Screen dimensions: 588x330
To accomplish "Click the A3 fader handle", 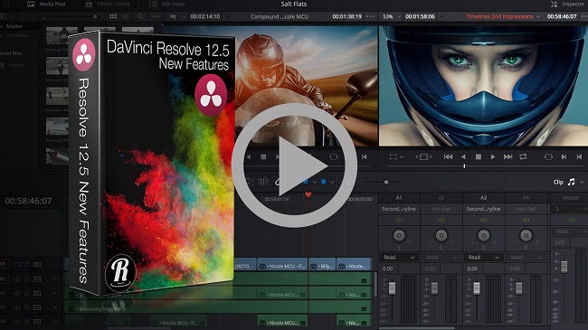I will click(x=477, y=288).
